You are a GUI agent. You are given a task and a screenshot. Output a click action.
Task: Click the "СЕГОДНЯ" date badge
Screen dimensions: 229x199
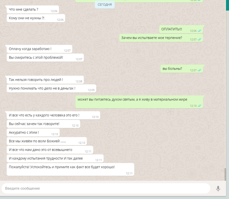click(x=105, y=5)
